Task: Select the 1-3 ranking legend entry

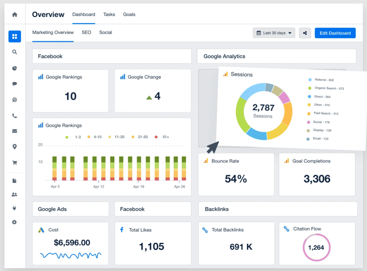Action: (x=73, y=137)
